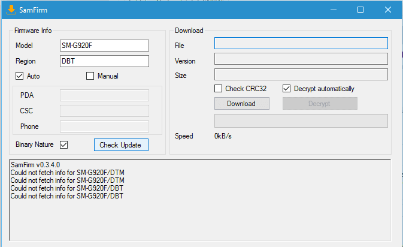Disable Decrypt automatically checkbox
The image size is (403, 247).
287,89
